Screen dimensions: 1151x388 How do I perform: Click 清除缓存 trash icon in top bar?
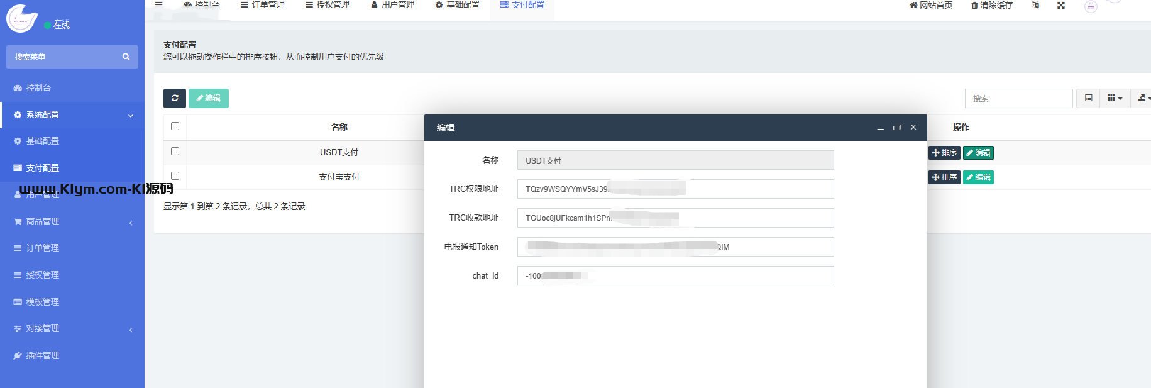click(x=974, y=5)
